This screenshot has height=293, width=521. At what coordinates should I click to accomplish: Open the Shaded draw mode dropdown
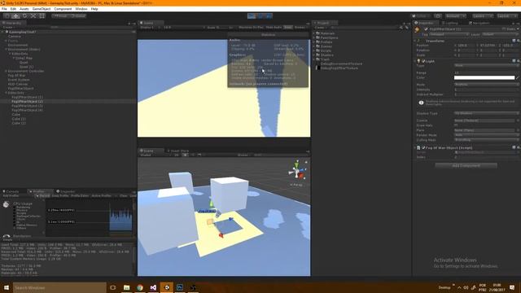[155, 155]
